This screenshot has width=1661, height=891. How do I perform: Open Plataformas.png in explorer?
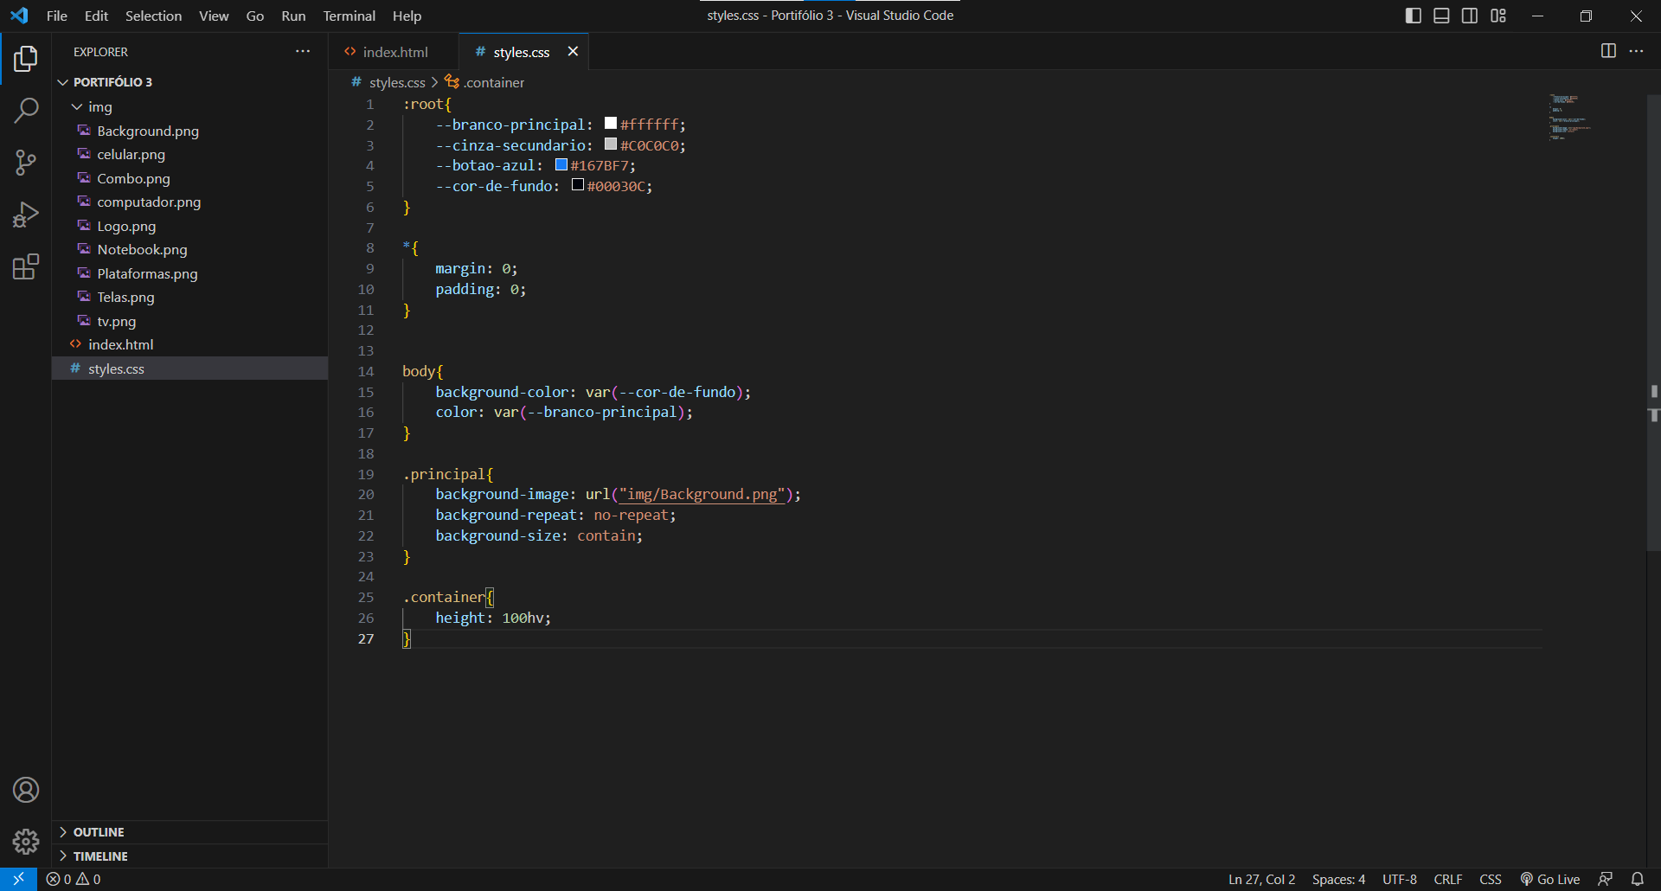tap(189, 273)
